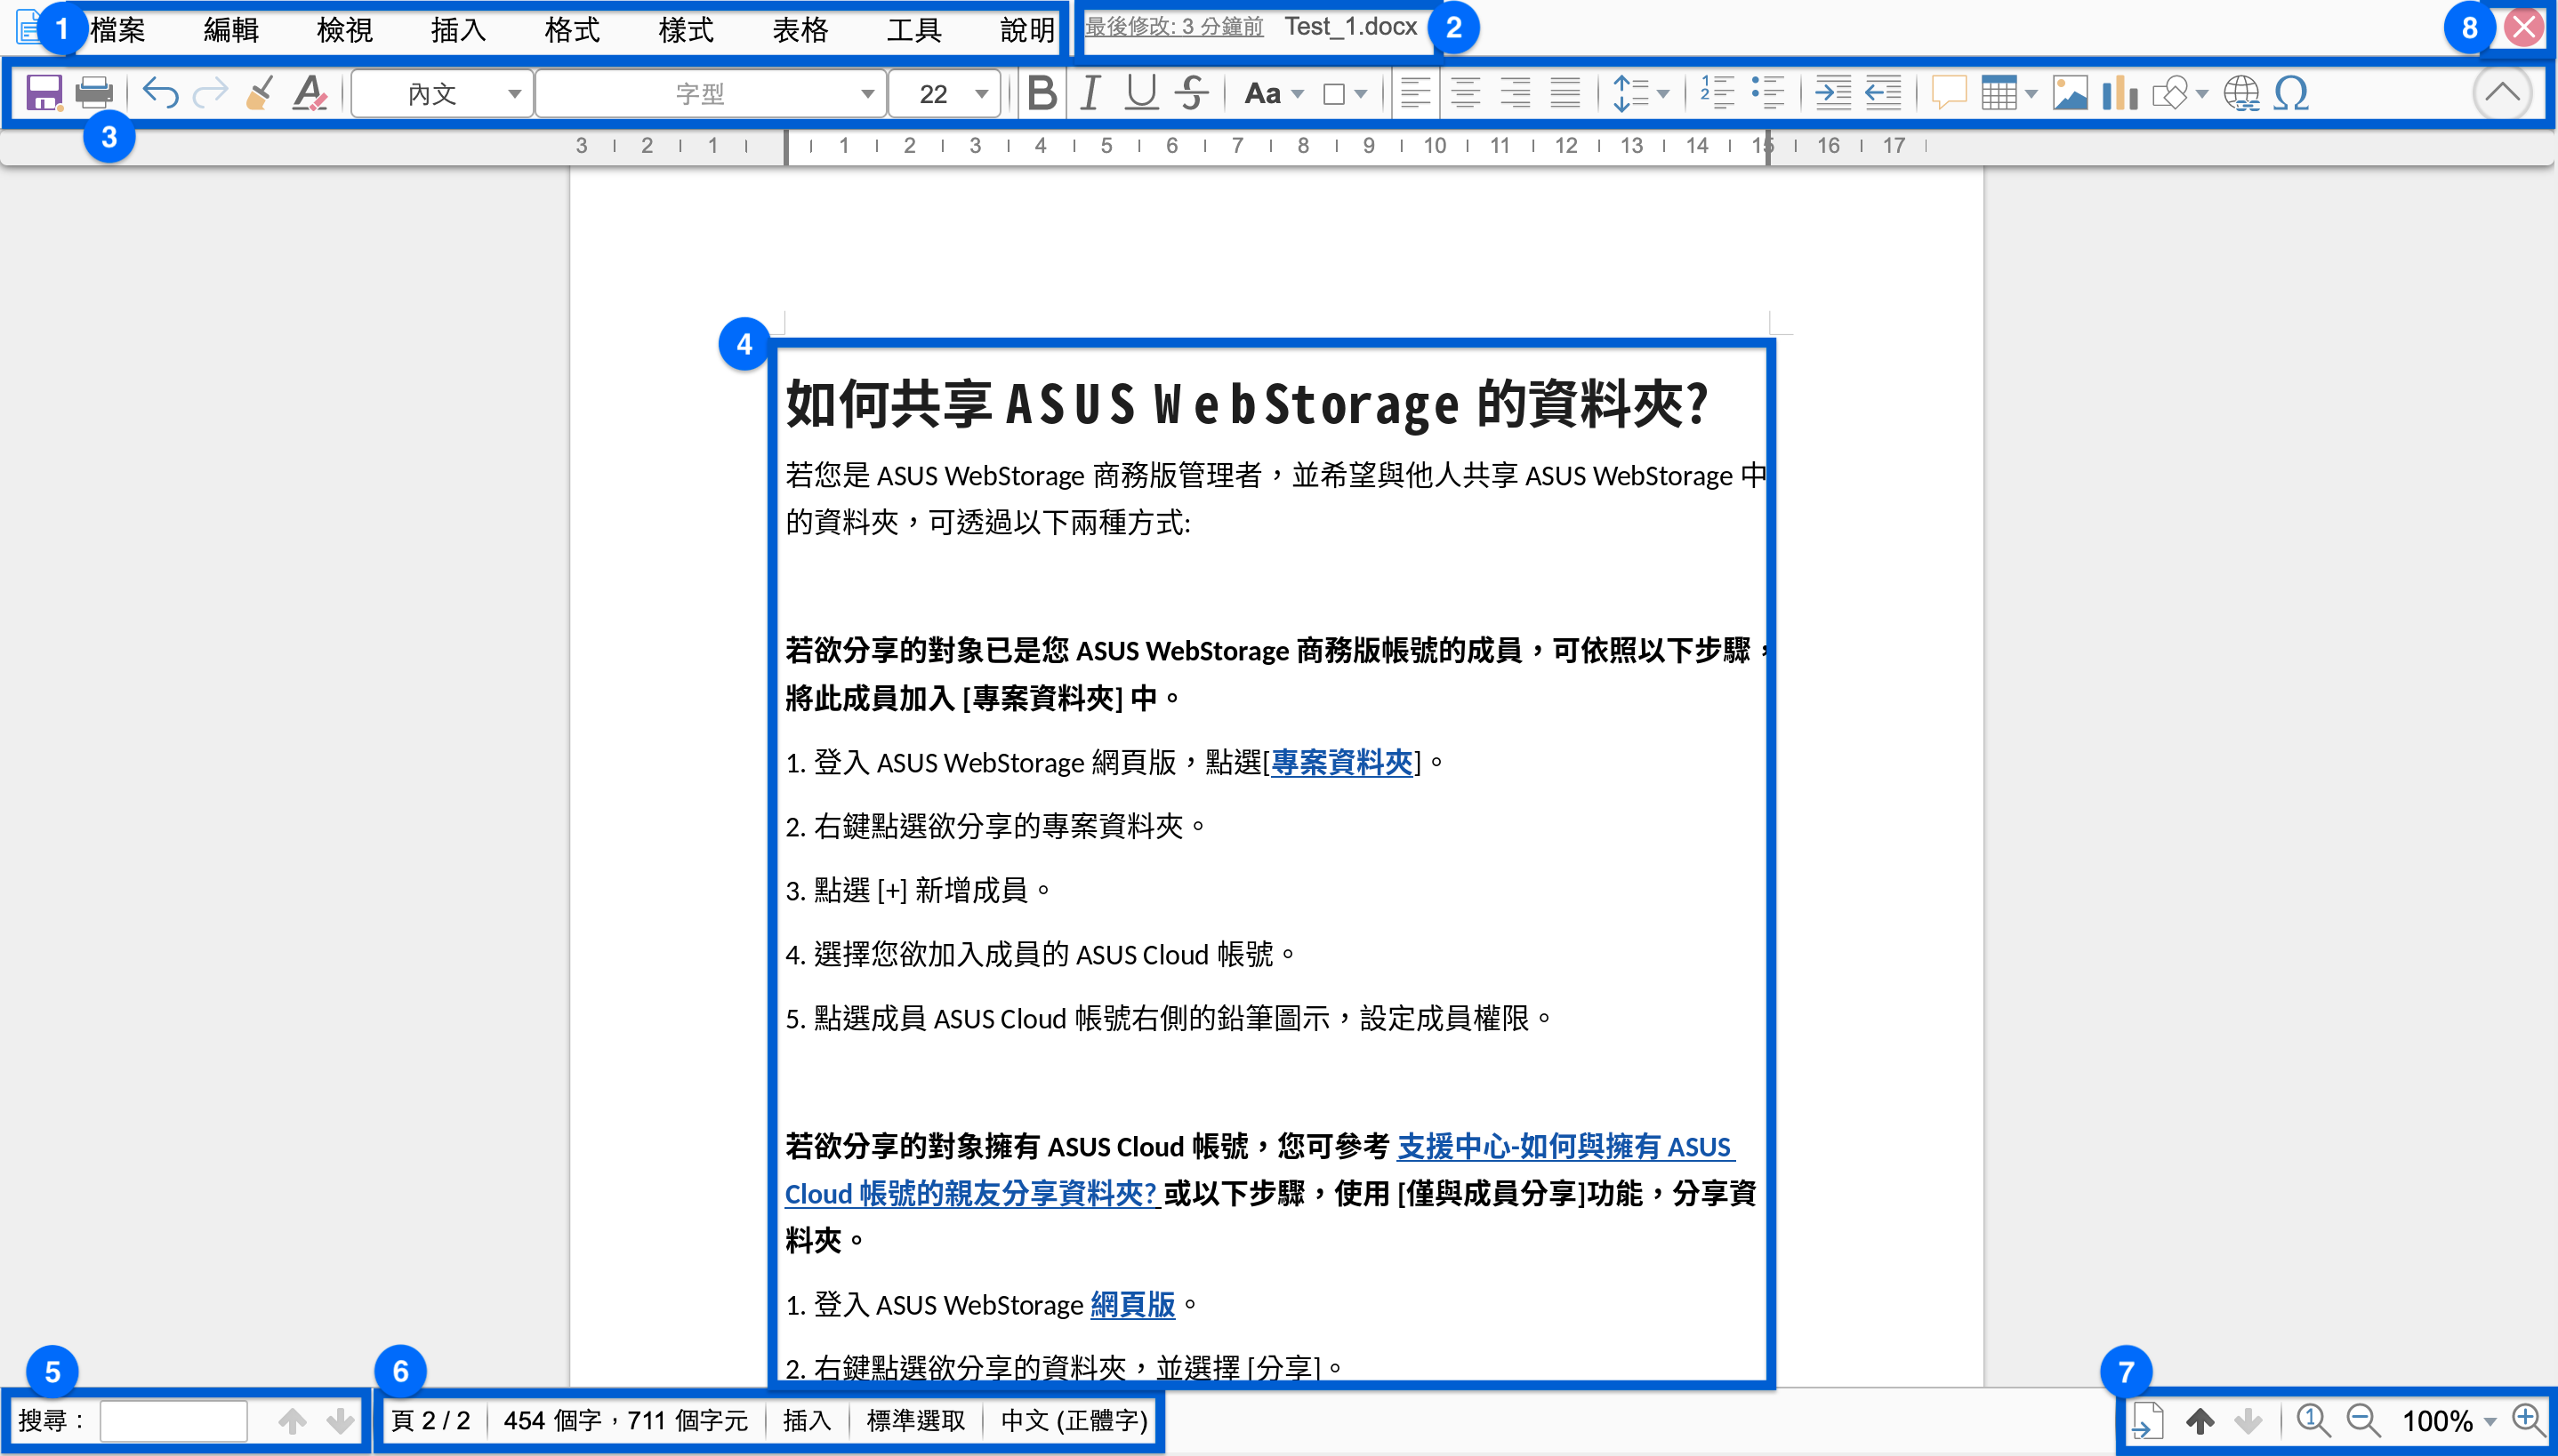This screenshot has width=2558, height=1456.
Task: Insert a chart using the bar chart icon
Action: tap(2120, 93)
